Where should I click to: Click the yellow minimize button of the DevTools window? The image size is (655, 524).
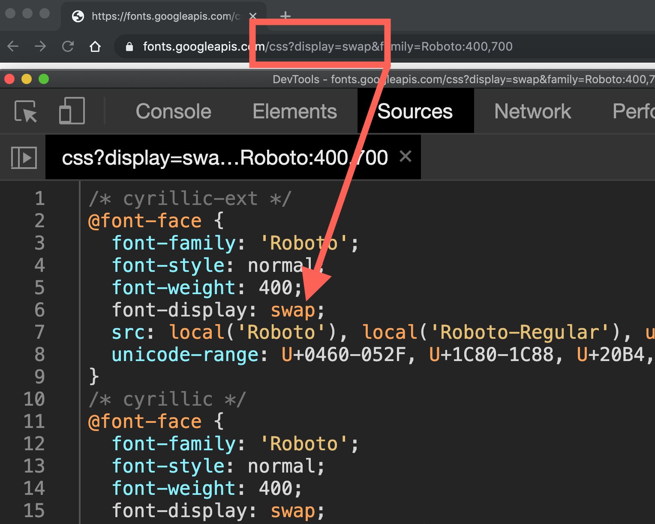[x=27, y=79]
